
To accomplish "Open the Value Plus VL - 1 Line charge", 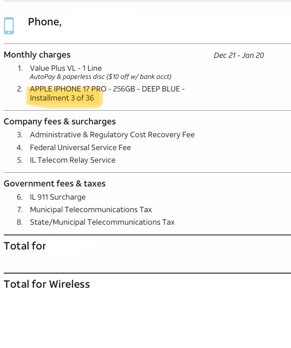I will 66,68.
